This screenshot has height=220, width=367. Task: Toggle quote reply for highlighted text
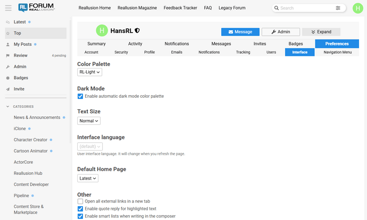80,209
